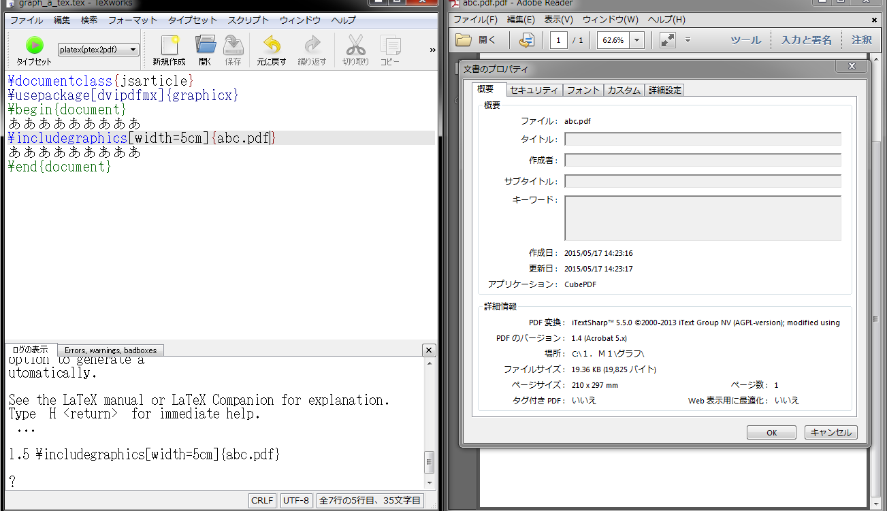Close the log panel with X button

pyautogui.click(x=429, y=350)
